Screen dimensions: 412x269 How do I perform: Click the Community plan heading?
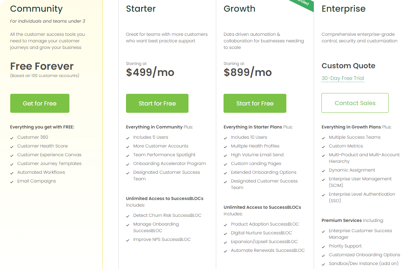(36, 9)
